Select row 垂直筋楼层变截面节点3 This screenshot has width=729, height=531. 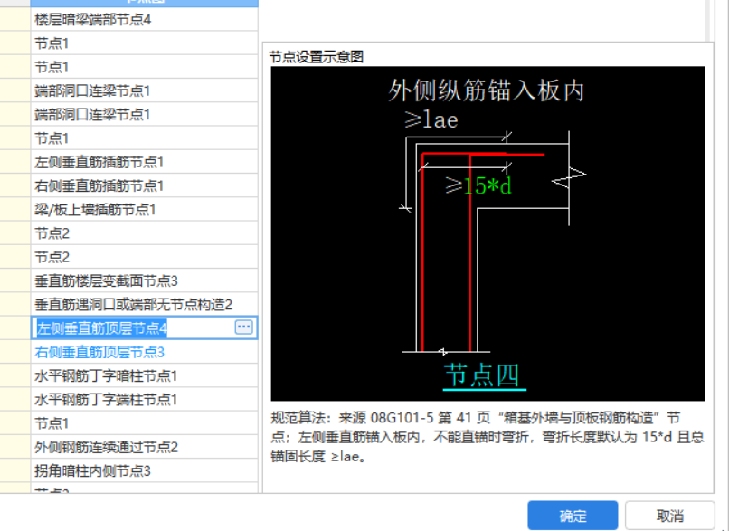coord(144,280)
